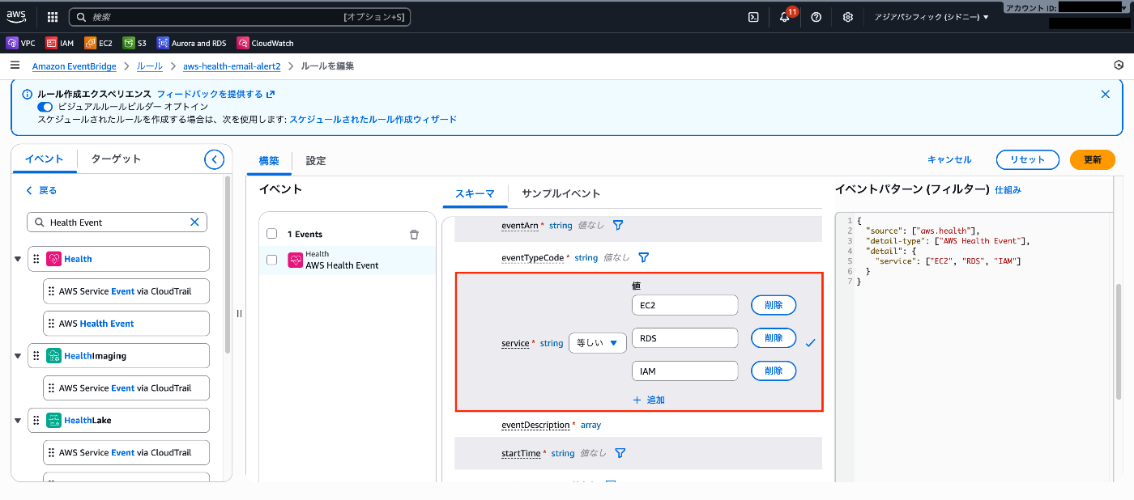The image size is (1134, 500).
Task: Open the services grid menu icon
Action: [53, 17]
